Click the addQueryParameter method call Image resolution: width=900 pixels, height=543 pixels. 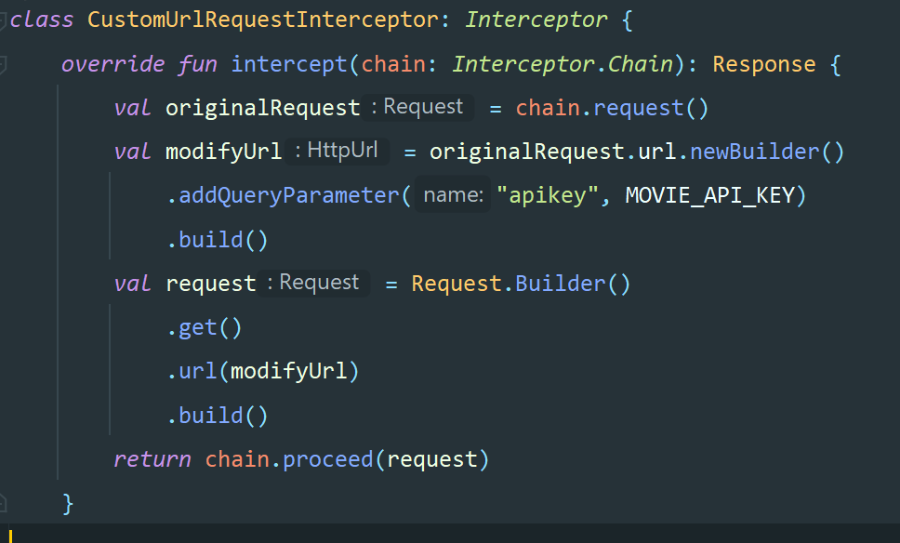coord(289,196)
